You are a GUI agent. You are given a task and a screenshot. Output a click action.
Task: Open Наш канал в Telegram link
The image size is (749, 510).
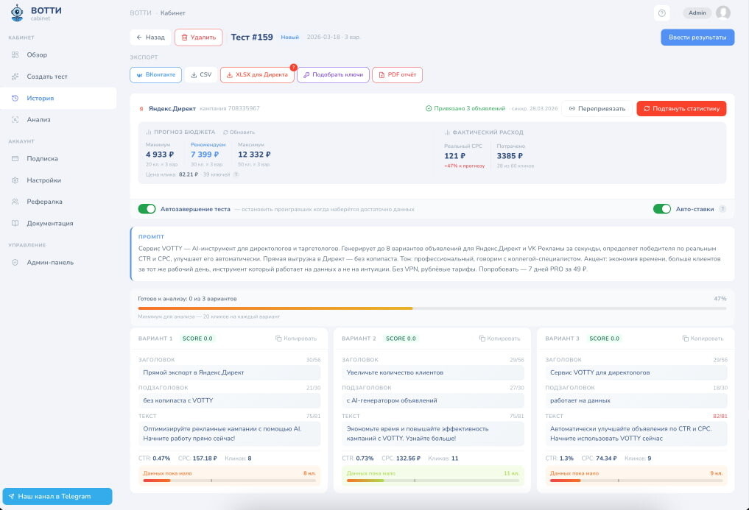57,496
